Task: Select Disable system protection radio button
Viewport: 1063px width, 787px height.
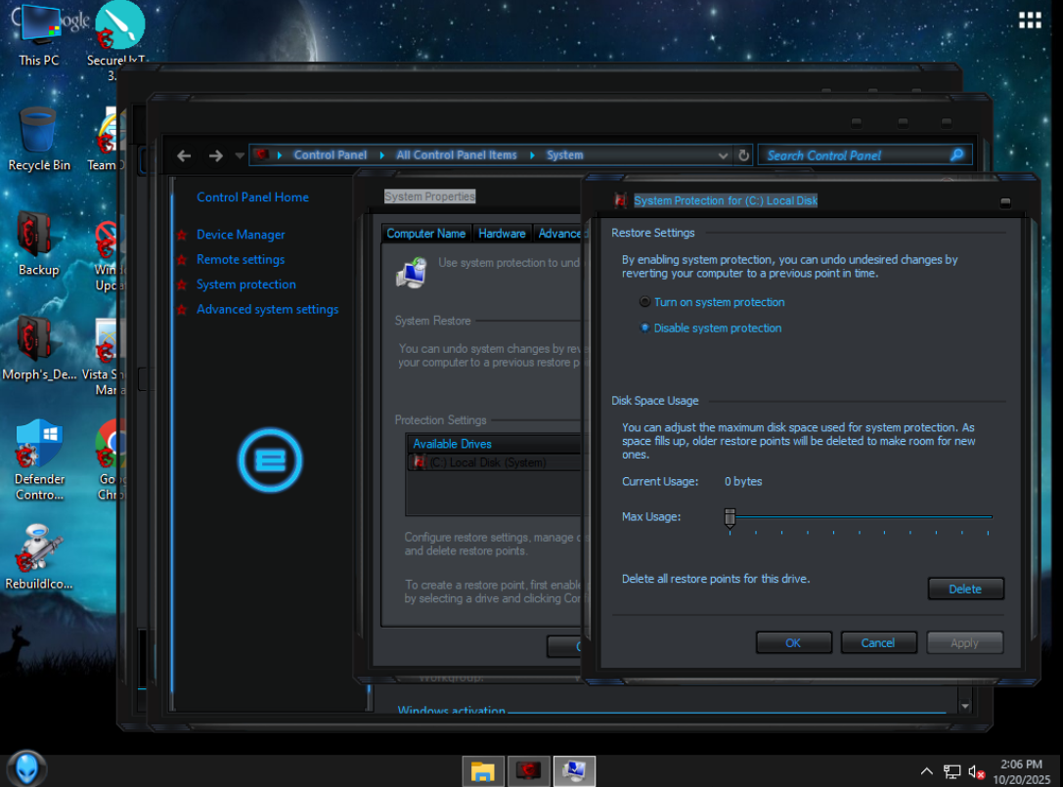Action: (x=644, y=328)
